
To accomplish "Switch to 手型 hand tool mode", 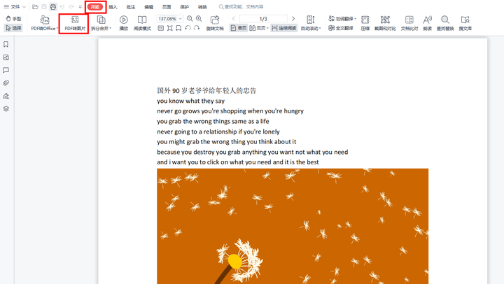I will [x=13, y=18].
